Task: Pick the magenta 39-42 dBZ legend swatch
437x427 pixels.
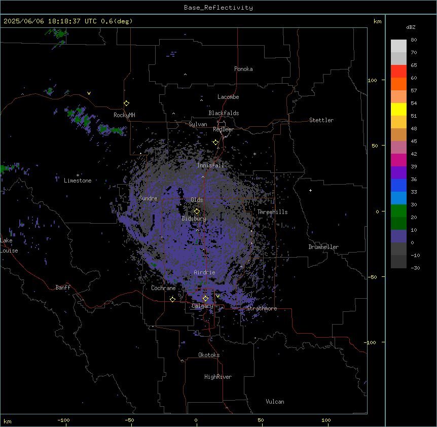Action: 398,160
